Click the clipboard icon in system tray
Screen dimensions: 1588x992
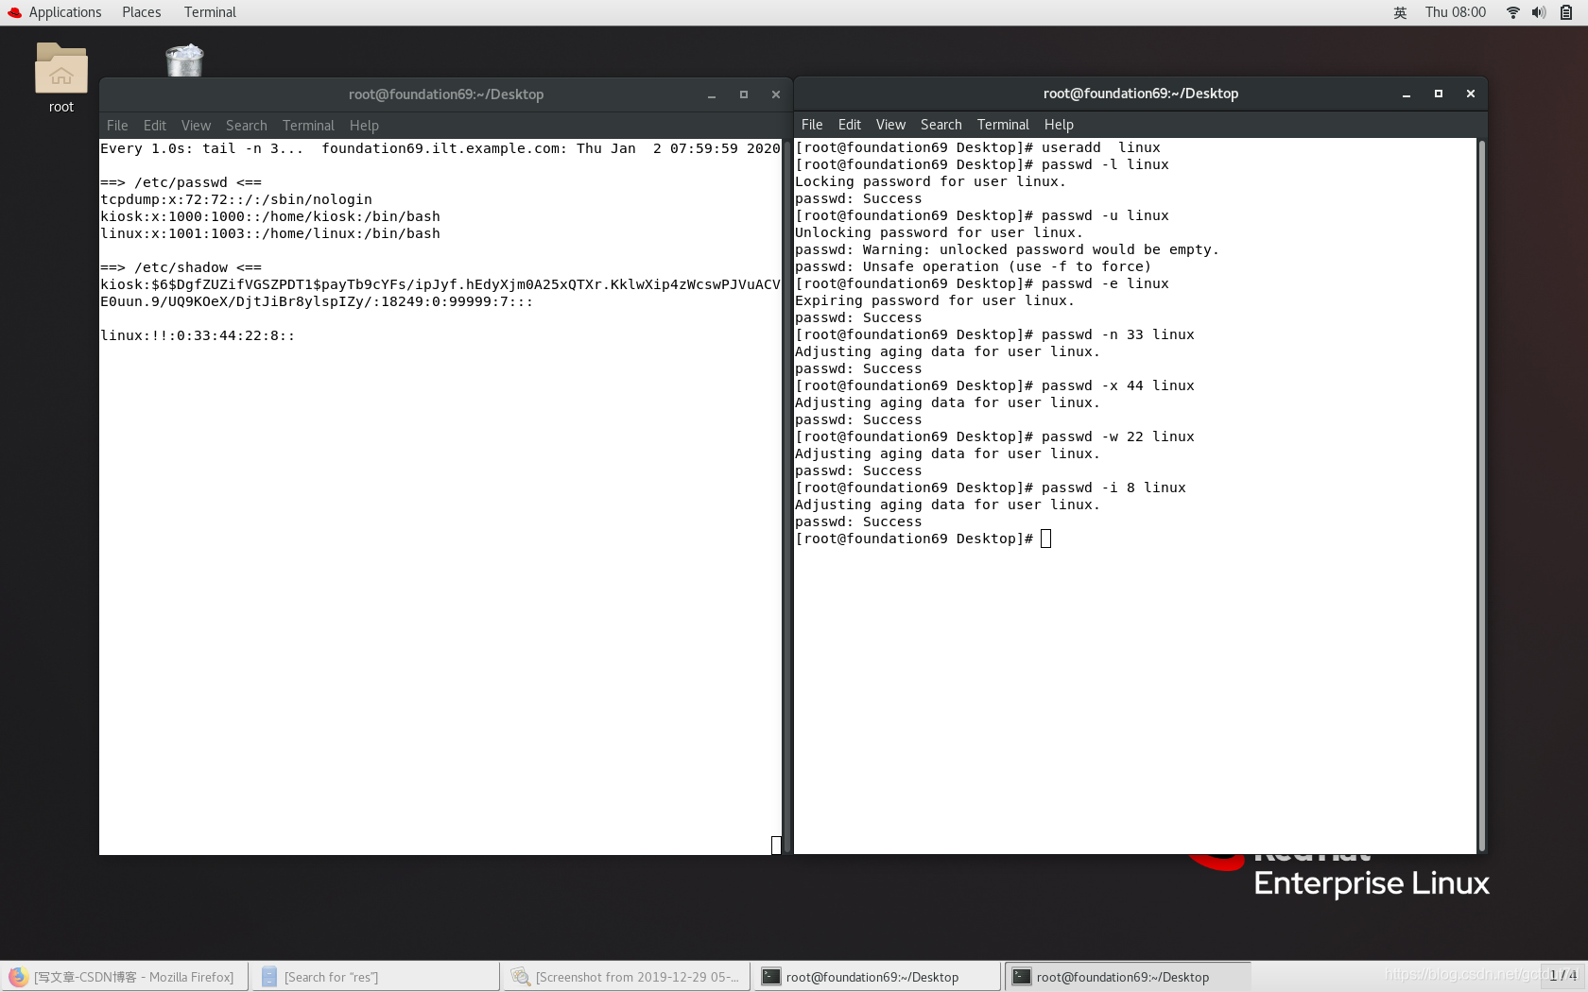[x=1566, y=12]
